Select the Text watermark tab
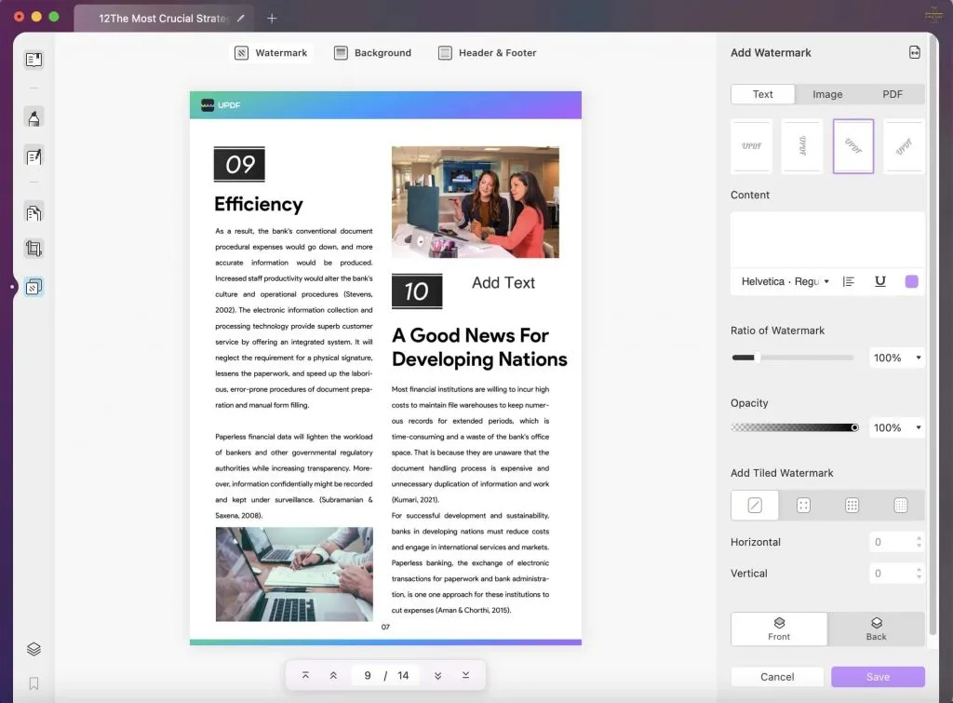953x703 pixels. pyautogui.click(x=763, y=94)
